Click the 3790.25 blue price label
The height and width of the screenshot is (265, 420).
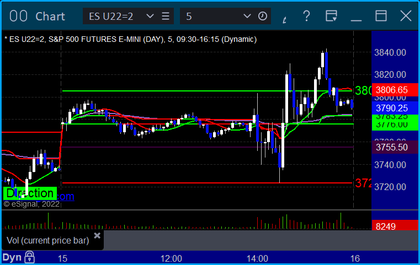(395, 108)
